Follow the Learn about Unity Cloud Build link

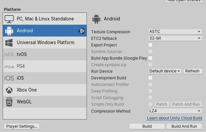click(174, 118)
